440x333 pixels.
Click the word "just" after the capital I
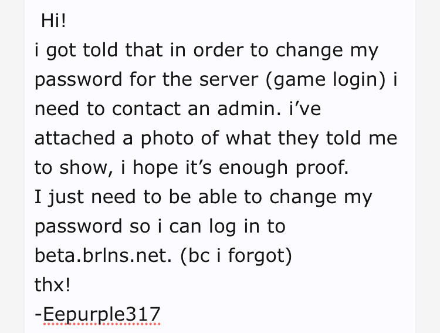coord(66,197)
